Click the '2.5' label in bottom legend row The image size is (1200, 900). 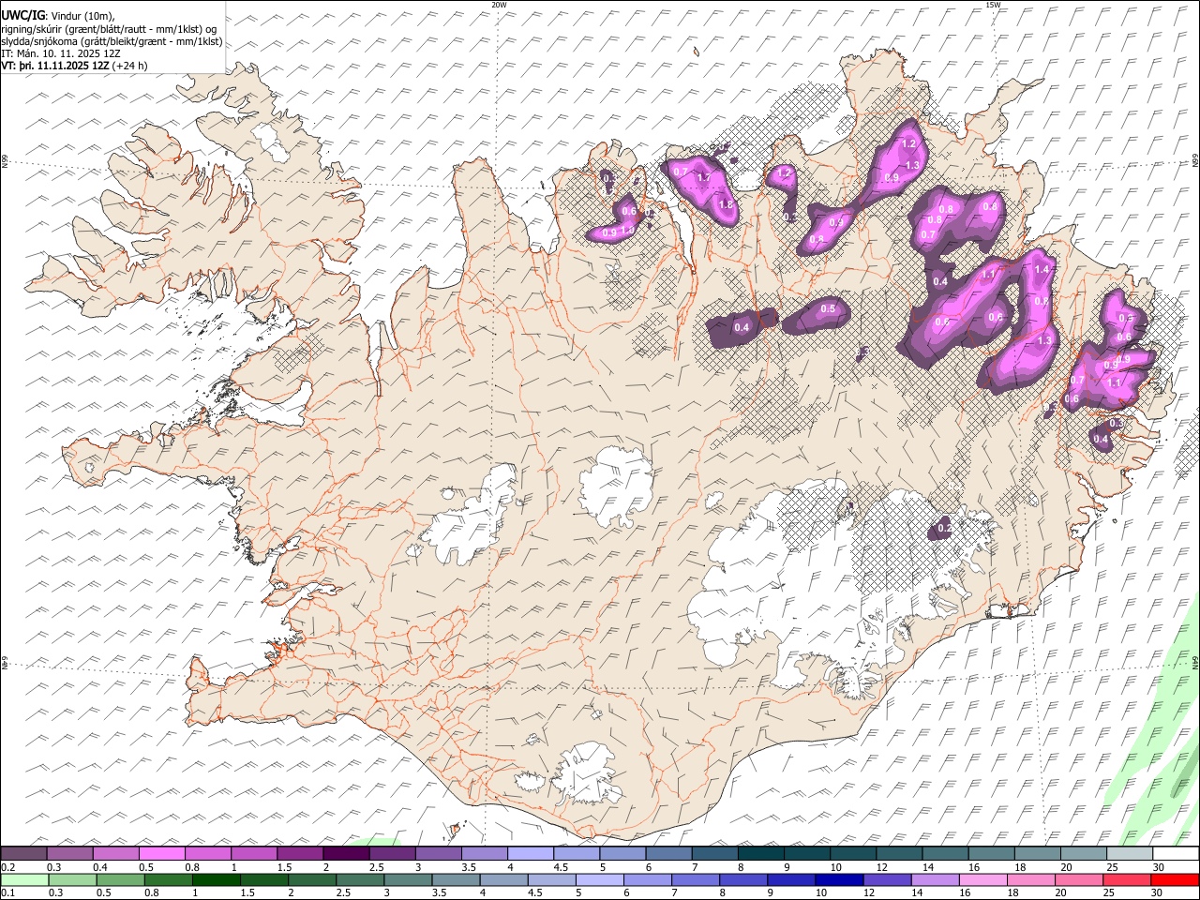(344, 892)
